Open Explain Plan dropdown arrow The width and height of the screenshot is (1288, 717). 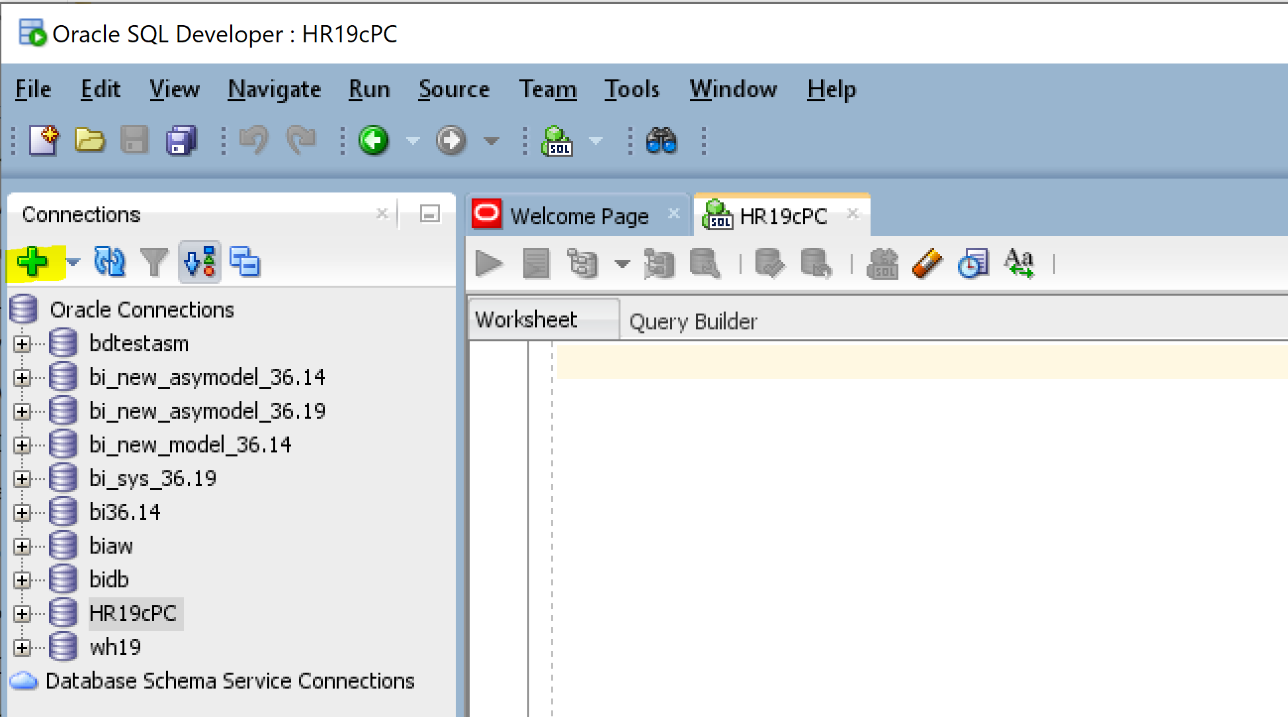[x=622, y=263]
